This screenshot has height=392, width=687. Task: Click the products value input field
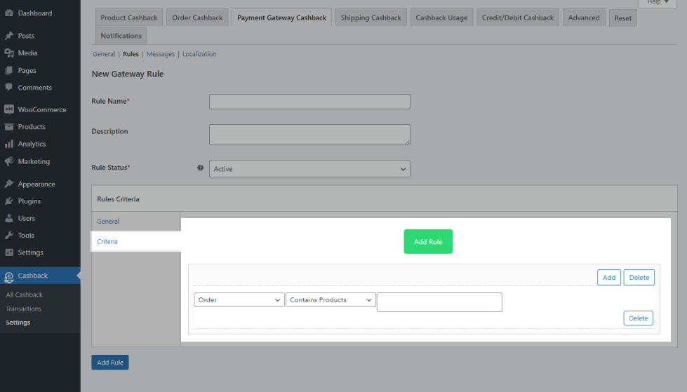click(x=439, y=302)
